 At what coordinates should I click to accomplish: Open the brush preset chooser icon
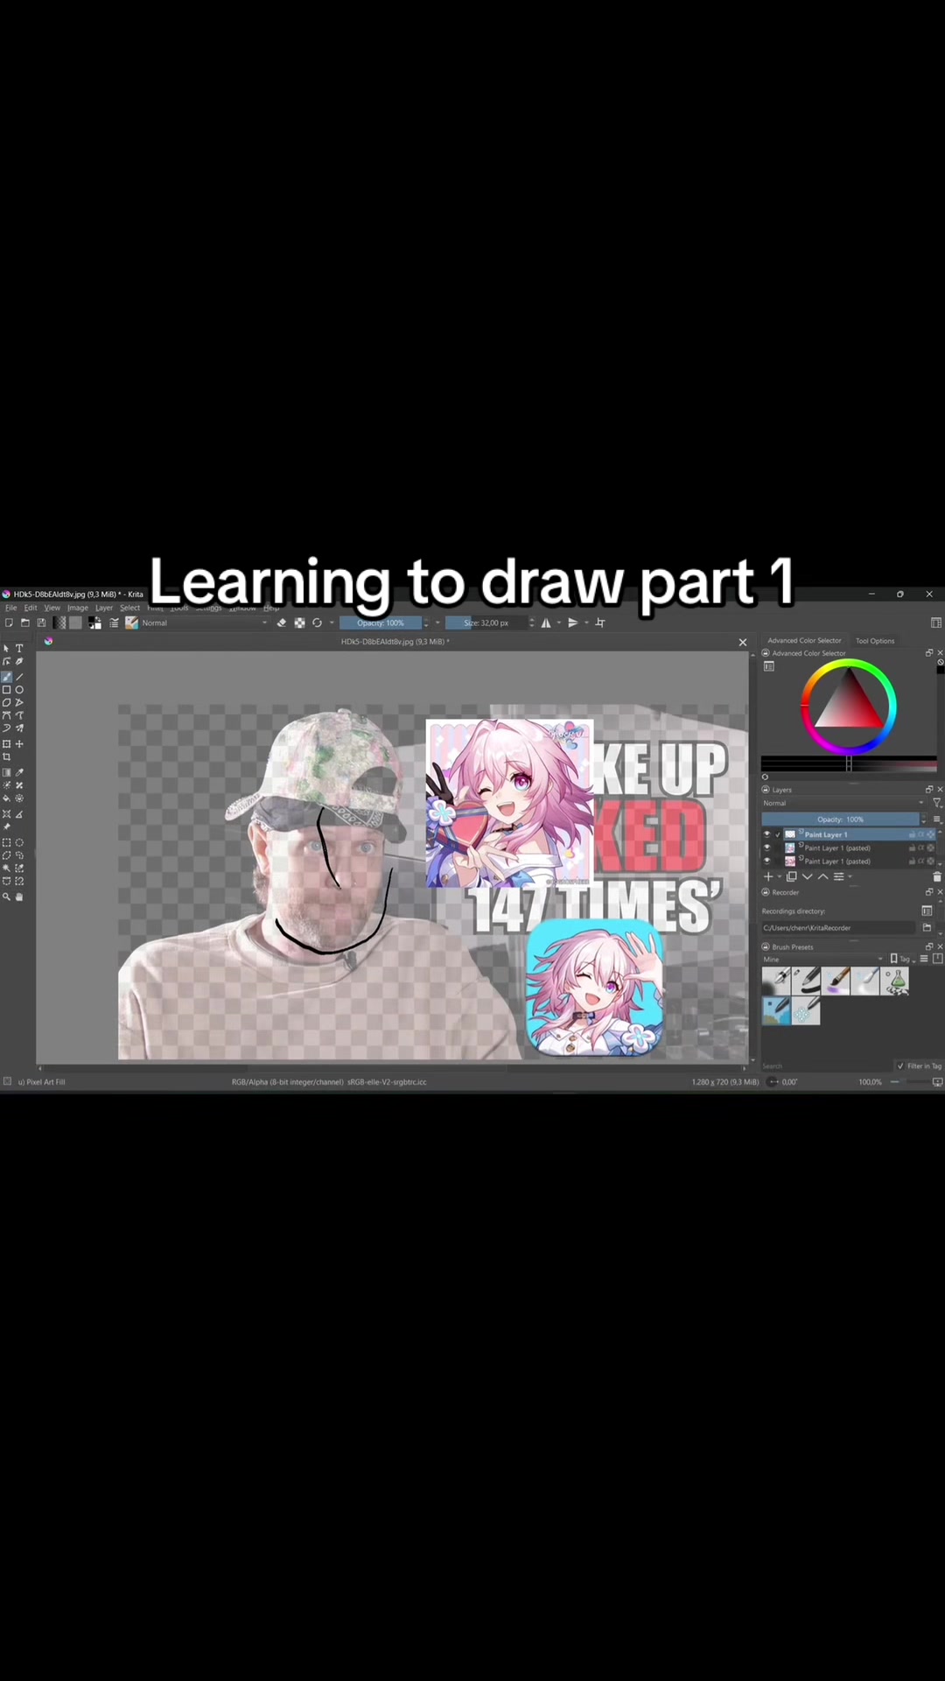tap(132, 622)
